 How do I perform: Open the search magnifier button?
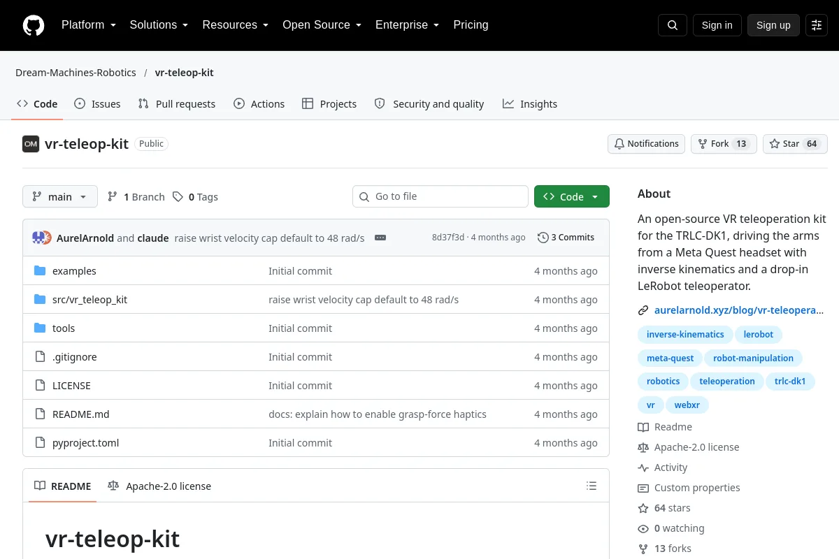coord(672,25)
